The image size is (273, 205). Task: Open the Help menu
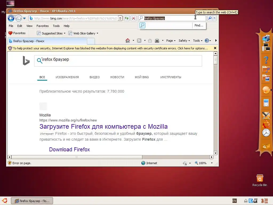[x=66, y=26]
